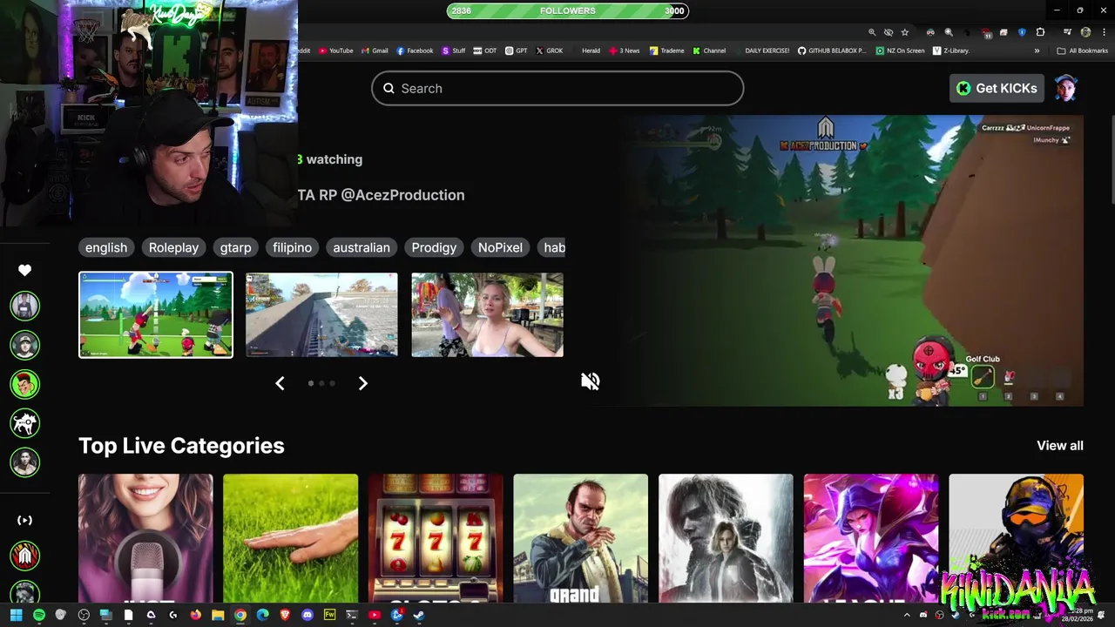
Task: Go to previous featured stream arrow
Action: click(280, 383)
